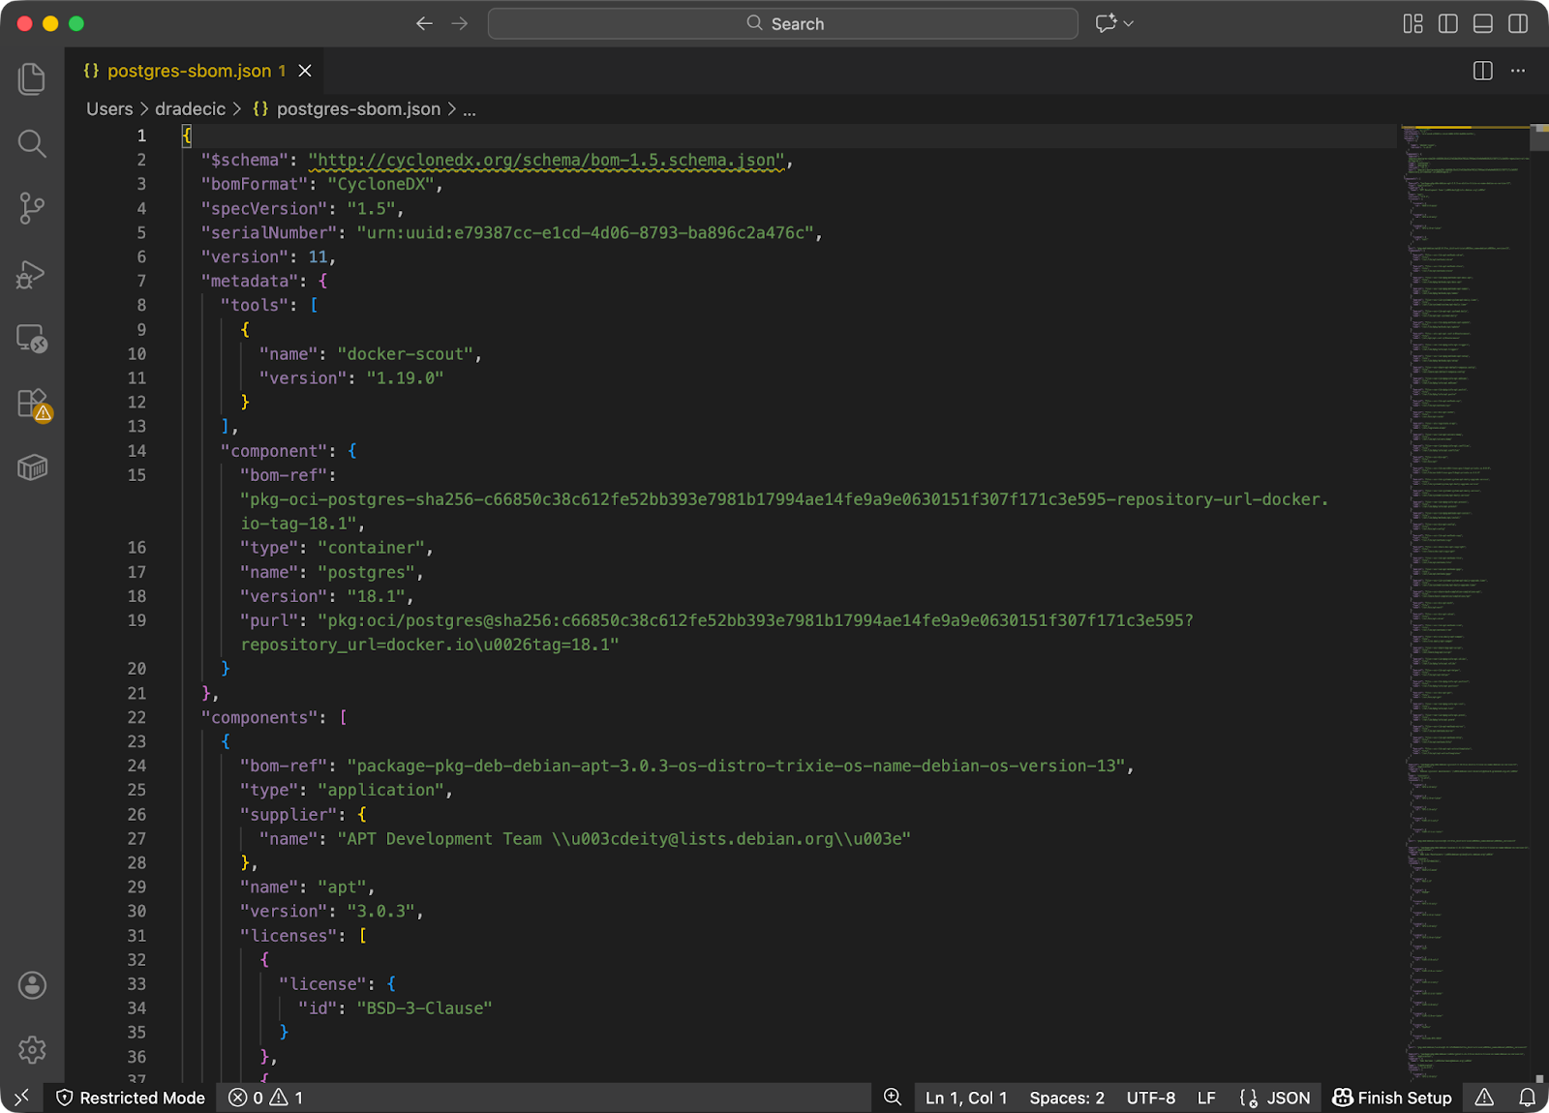This screenshot has width=1549, height=1113.
Task: Click the Customize Layout icon
Action: coord(1413,23)
